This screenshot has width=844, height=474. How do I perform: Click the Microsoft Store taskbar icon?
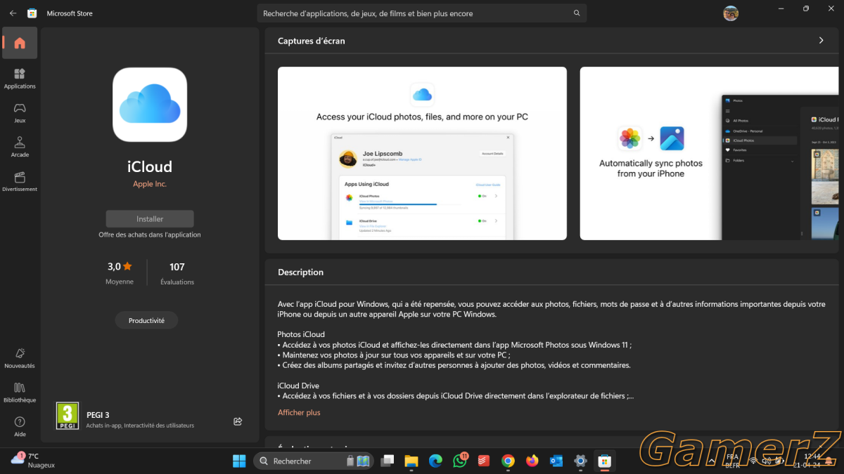pyautogui.click(x=604, y=461)
